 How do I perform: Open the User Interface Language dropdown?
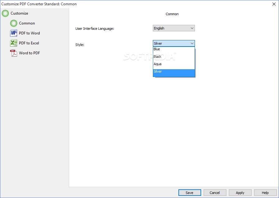coord(174,28)
